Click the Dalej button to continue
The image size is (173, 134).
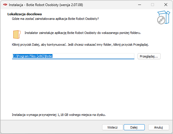click(134, 127)
